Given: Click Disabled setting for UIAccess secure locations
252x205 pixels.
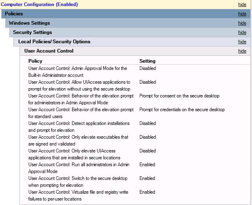Looking at the screenshot, I should point(148,151).
